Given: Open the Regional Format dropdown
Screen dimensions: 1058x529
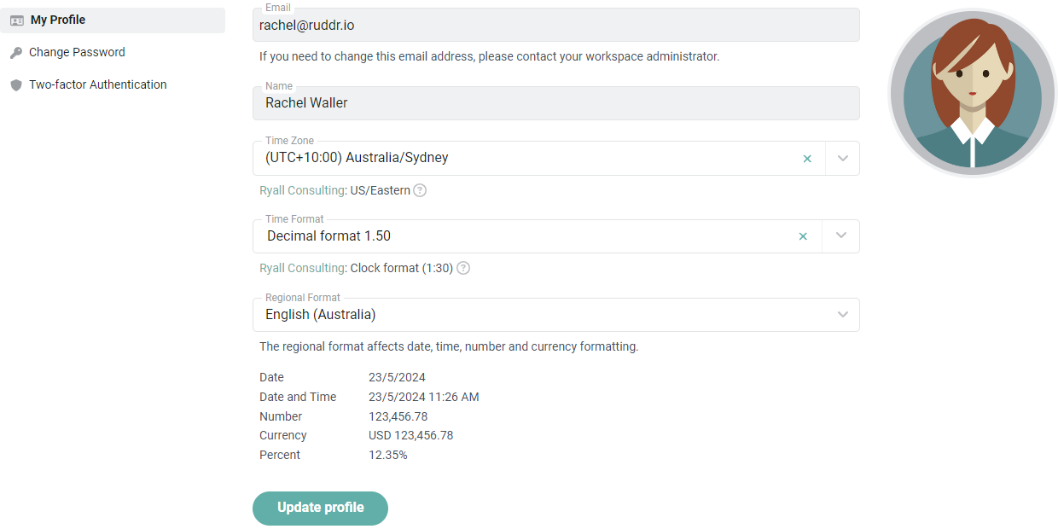Looking at the screenshot, I should point(556,315).
